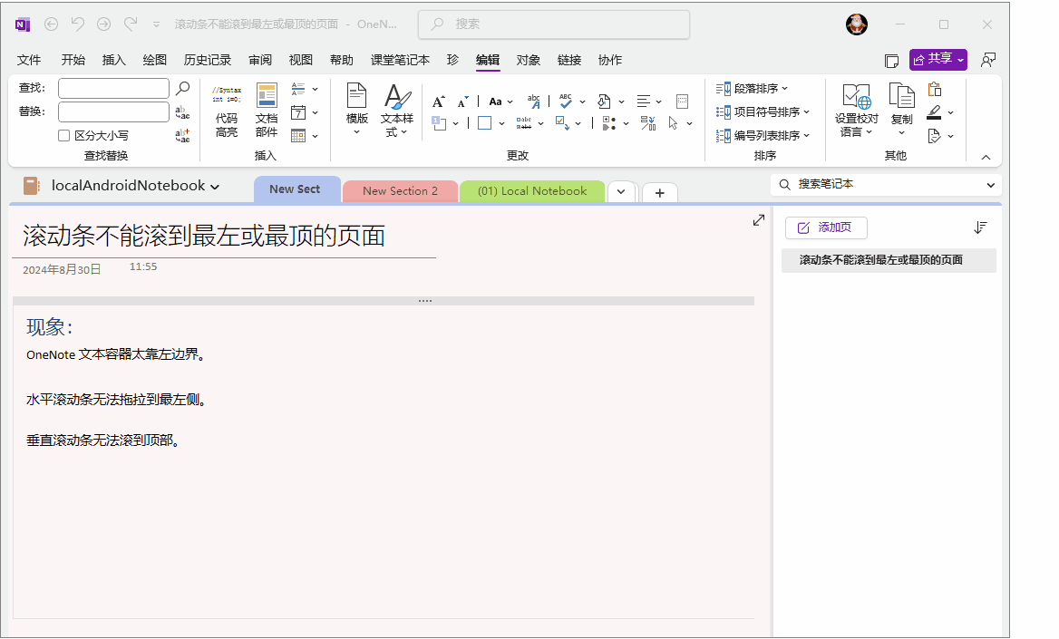1059x639 pixels.
Task: Open localAndroidNotebook notebook dropdown
Action: [215, 187]
